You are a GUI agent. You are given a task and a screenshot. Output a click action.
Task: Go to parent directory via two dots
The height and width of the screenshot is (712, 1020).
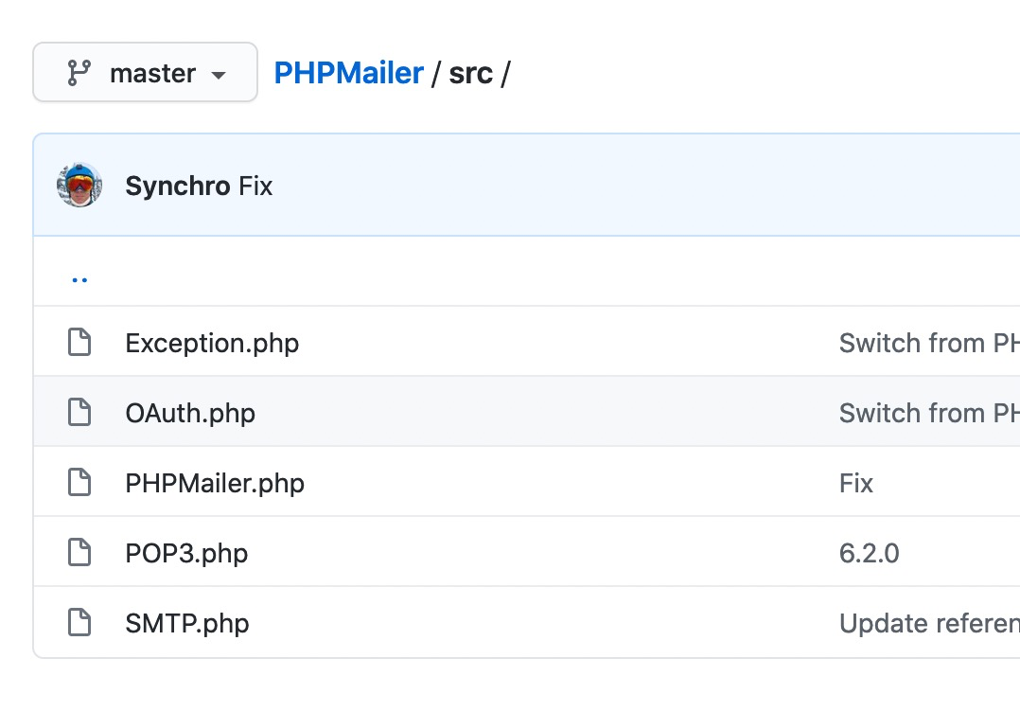pos(79,280)
